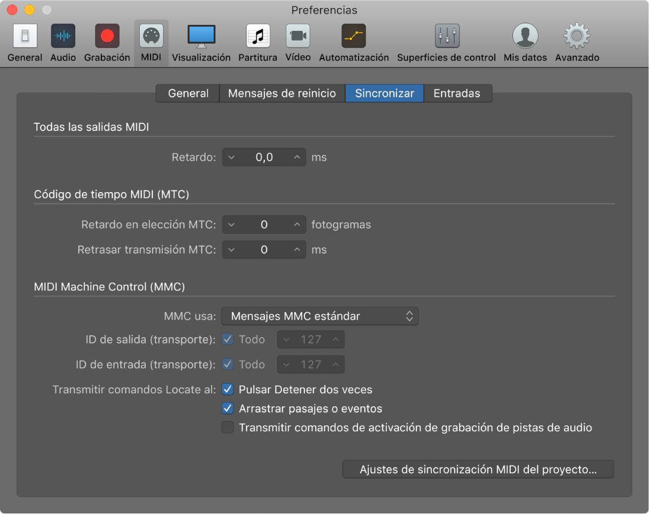Select the General sub-tab in MIDI

[x=188, y=93]
